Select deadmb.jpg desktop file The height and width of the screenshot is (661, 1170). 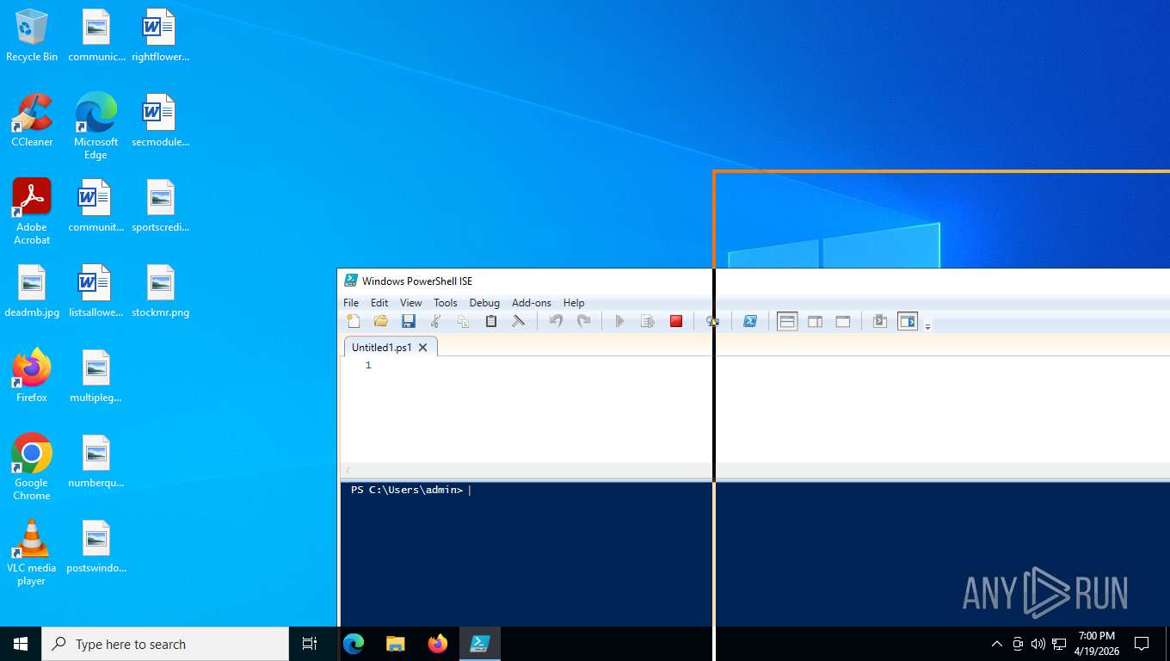pos(32,291)
